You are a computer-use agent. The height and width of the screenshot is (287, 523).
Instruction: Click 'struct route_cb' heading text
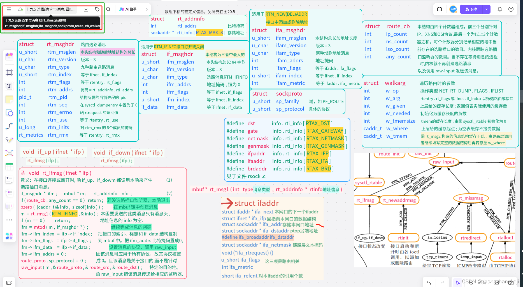tap(387, 26)
